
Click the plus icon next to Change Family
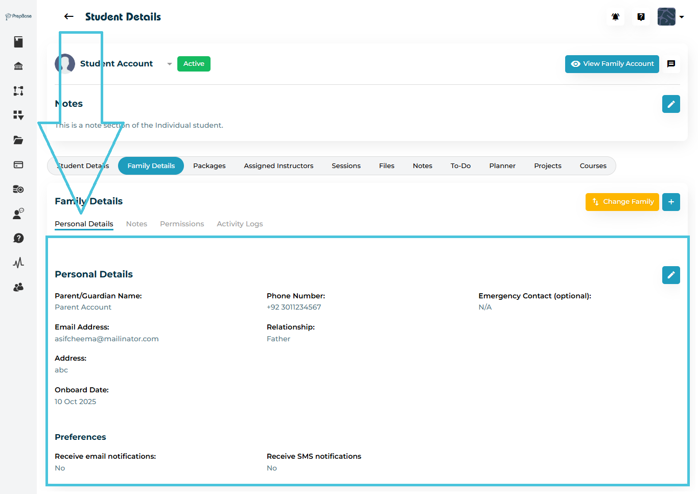coord(671,202)
